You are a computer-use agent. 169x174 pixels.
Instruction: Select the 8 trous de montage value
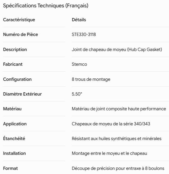pyautogui.click(x=91, y=79)
